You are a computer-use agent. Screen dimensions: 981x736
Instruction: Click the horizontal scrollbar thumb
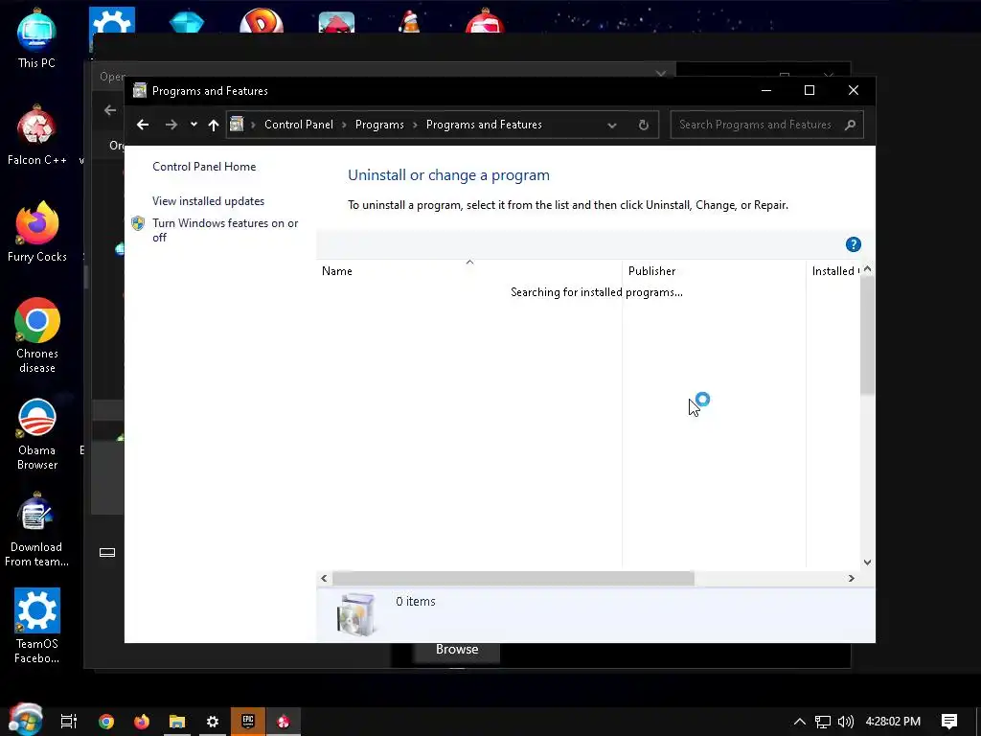tap(513, 578)
